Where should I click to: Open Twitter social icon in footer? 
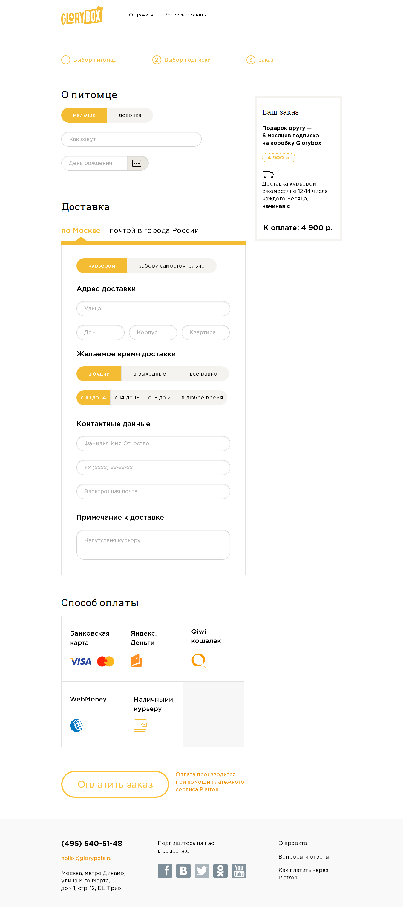click(202, 871)
